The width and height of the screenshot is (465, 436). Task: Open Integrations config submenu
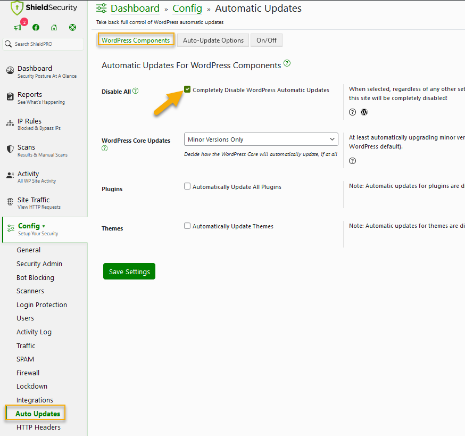[35, 400]
